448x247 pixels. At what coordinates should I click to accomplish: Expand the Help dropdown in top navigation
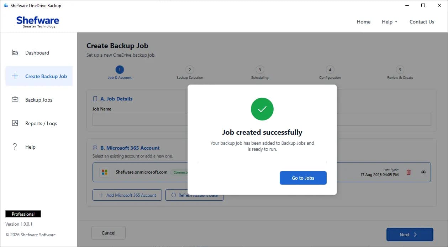pyautogui.click(x=389, y=22)
